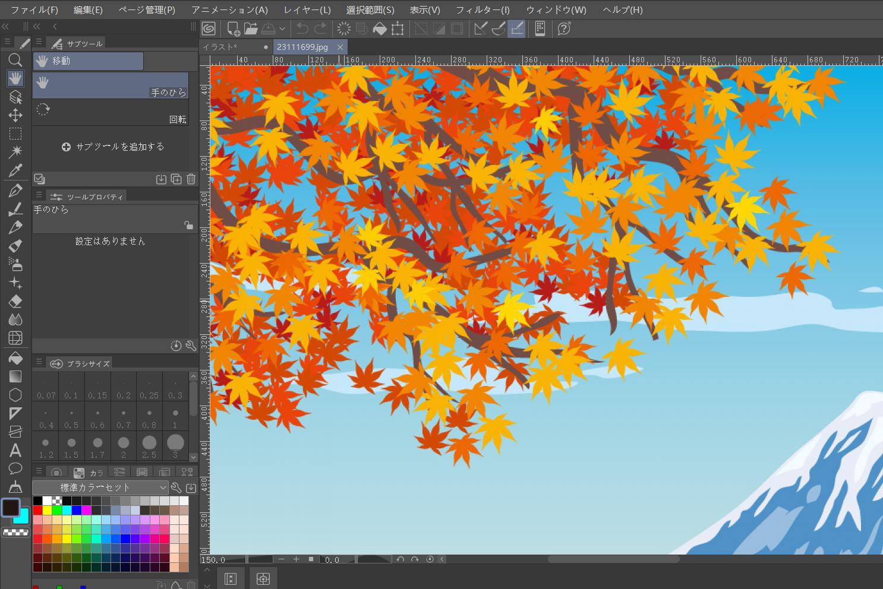Select the Gradient tool
883x589 pixels.
click(x=15, y=376)
